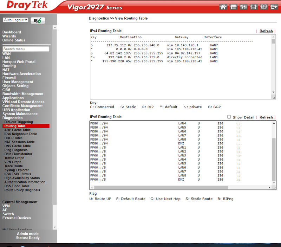Open DHCP Table page
This screenshot has height=247, width=281.
point(13,138)
